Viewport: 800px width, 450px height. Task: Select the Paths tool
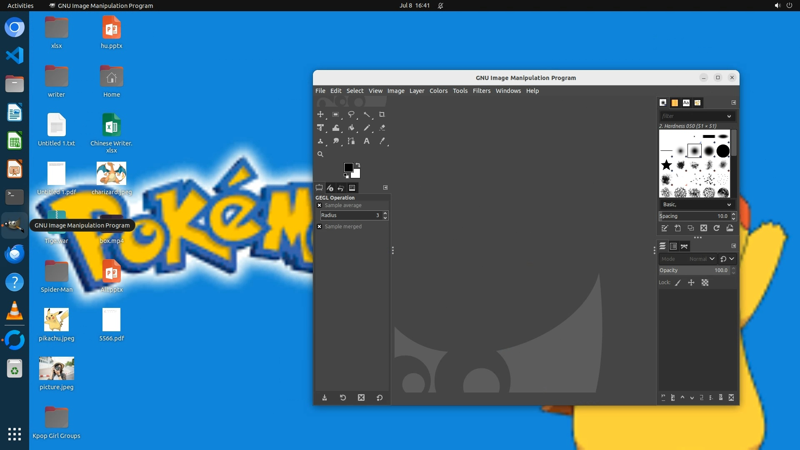(351, 141)
